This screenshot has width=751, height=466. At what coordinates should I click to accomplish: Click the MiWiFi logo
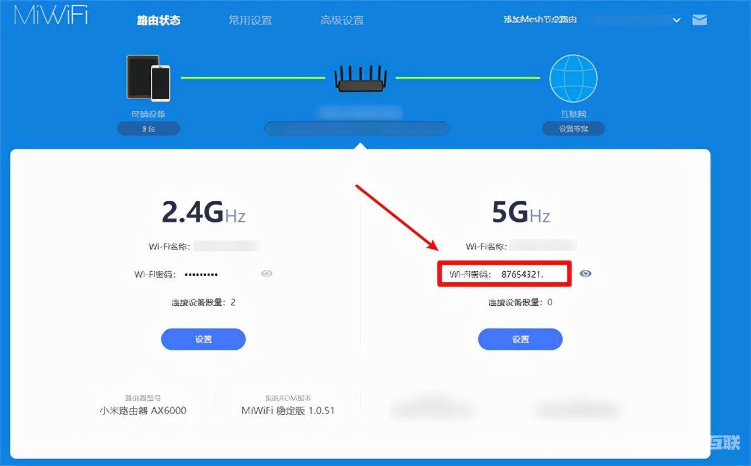tap(50, 15)
